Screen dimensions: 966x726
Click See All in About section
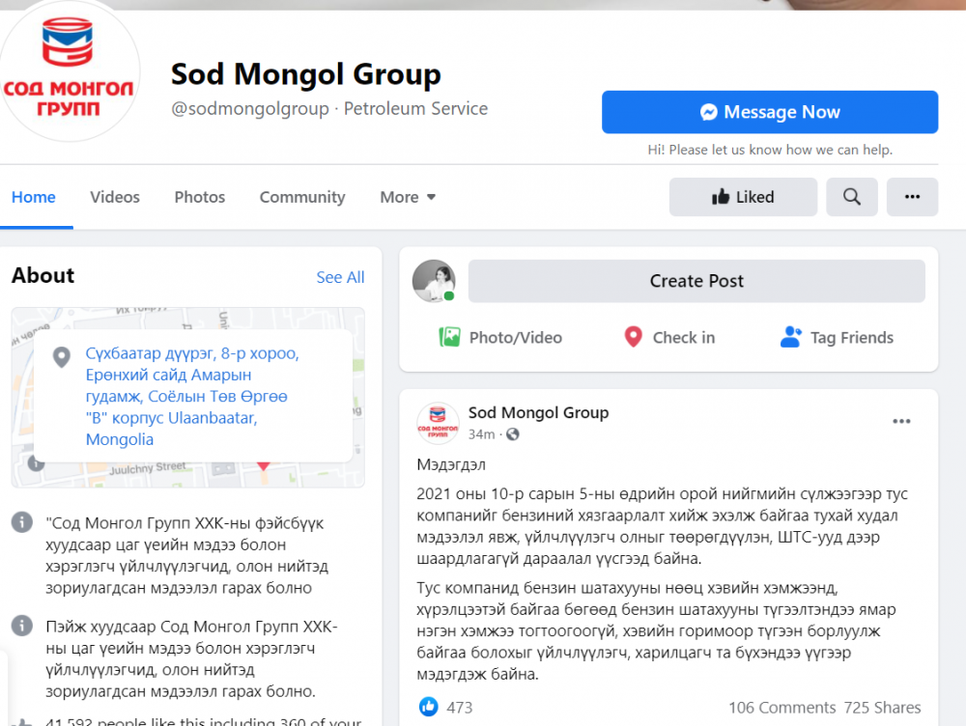(x=340, y=277)
